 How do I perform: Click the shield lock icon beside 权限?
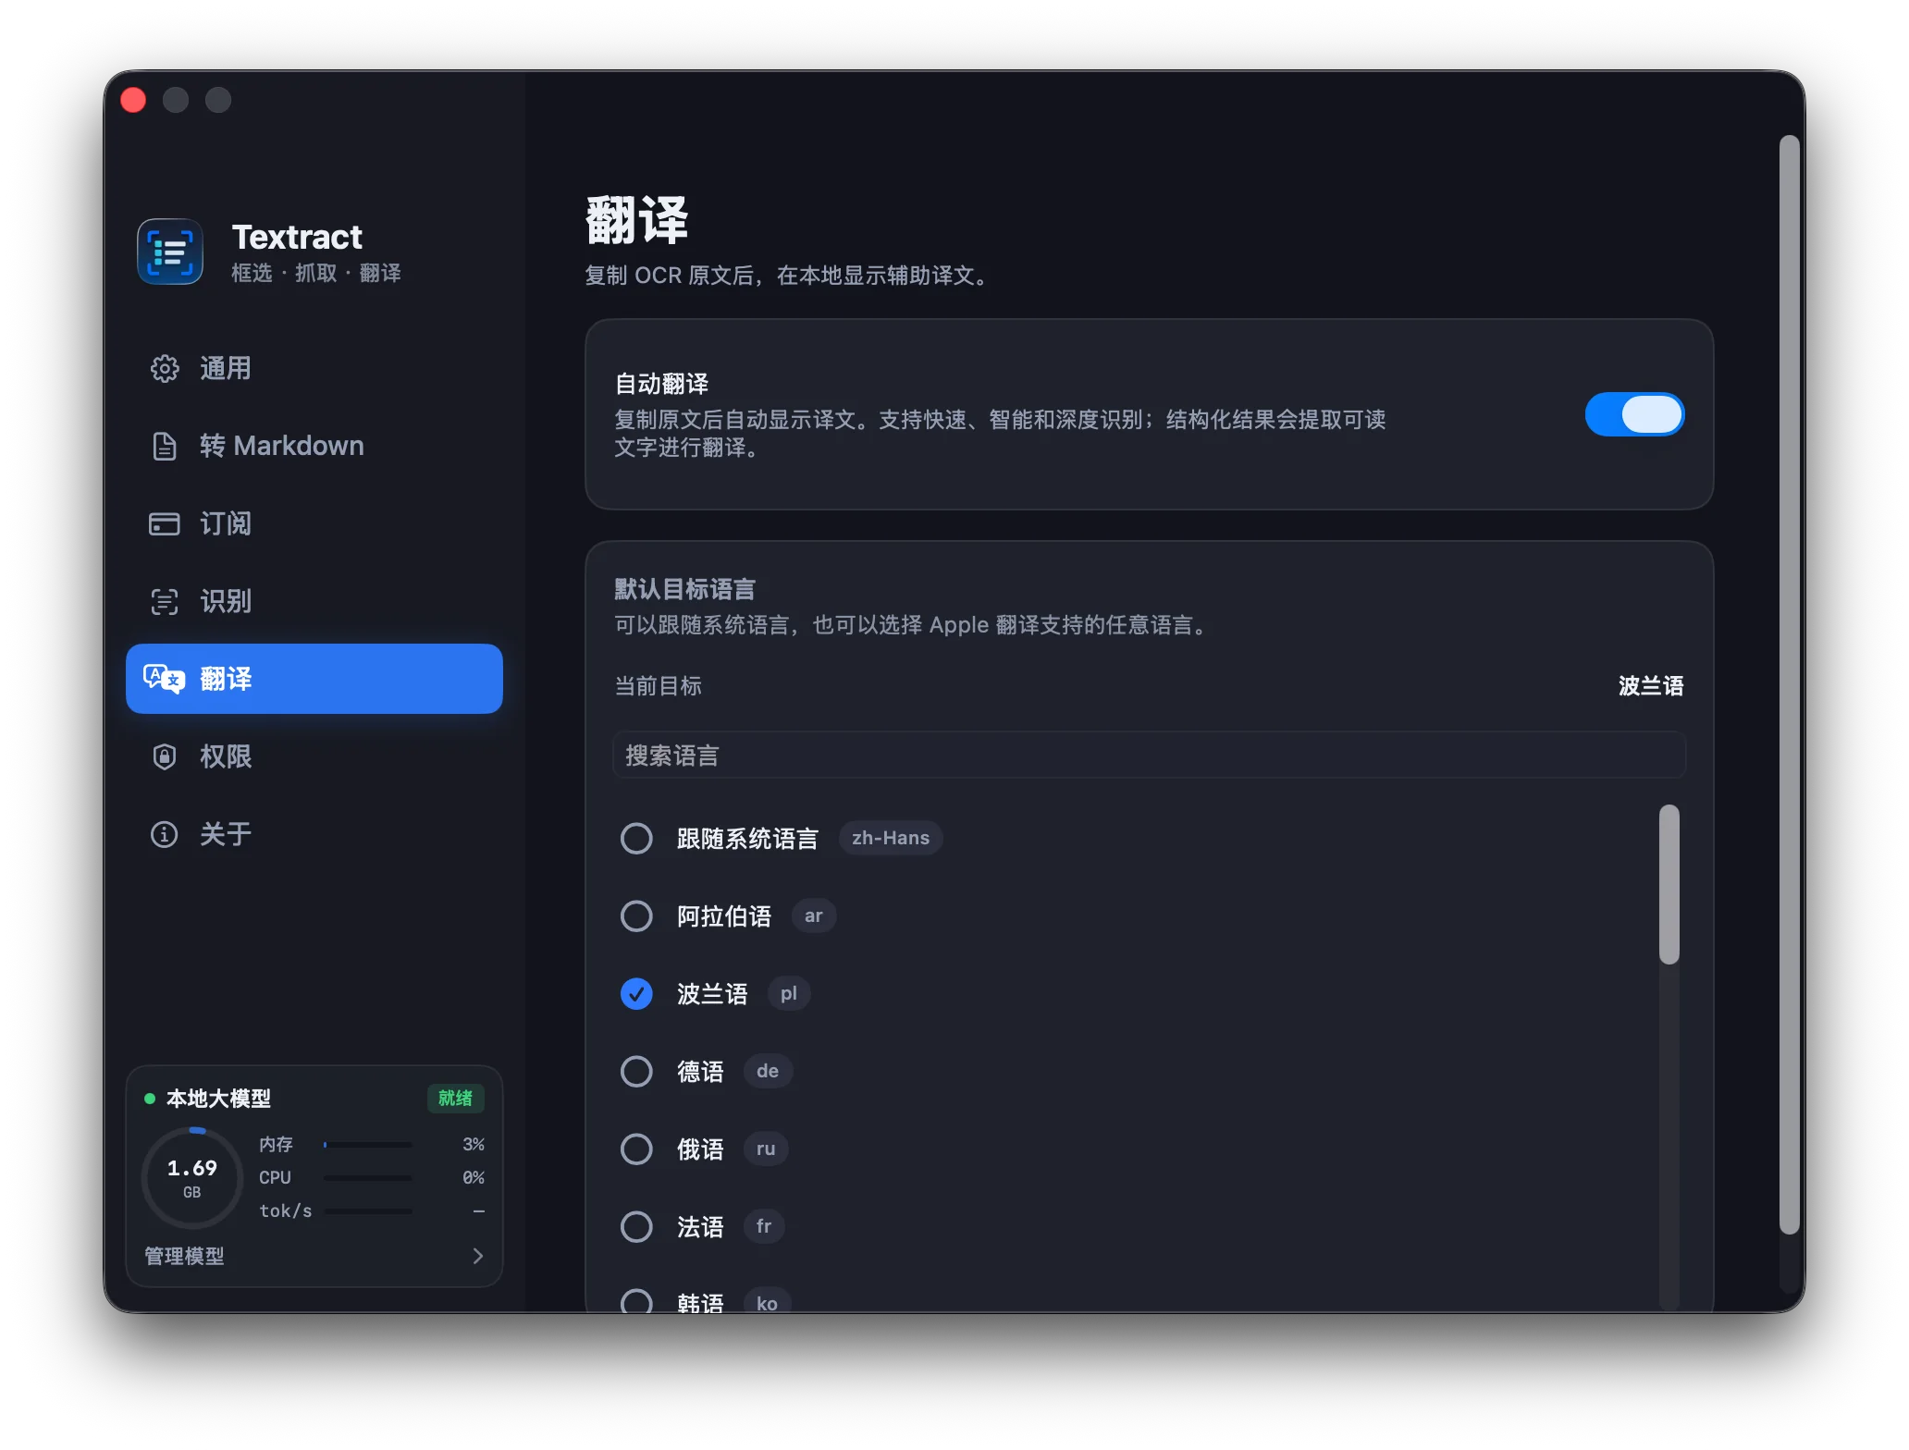(x=165, y=756)
